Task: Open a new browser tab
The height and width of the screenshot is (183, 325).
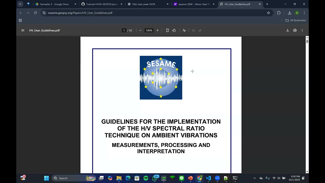Action: click(x=267, y=4)
